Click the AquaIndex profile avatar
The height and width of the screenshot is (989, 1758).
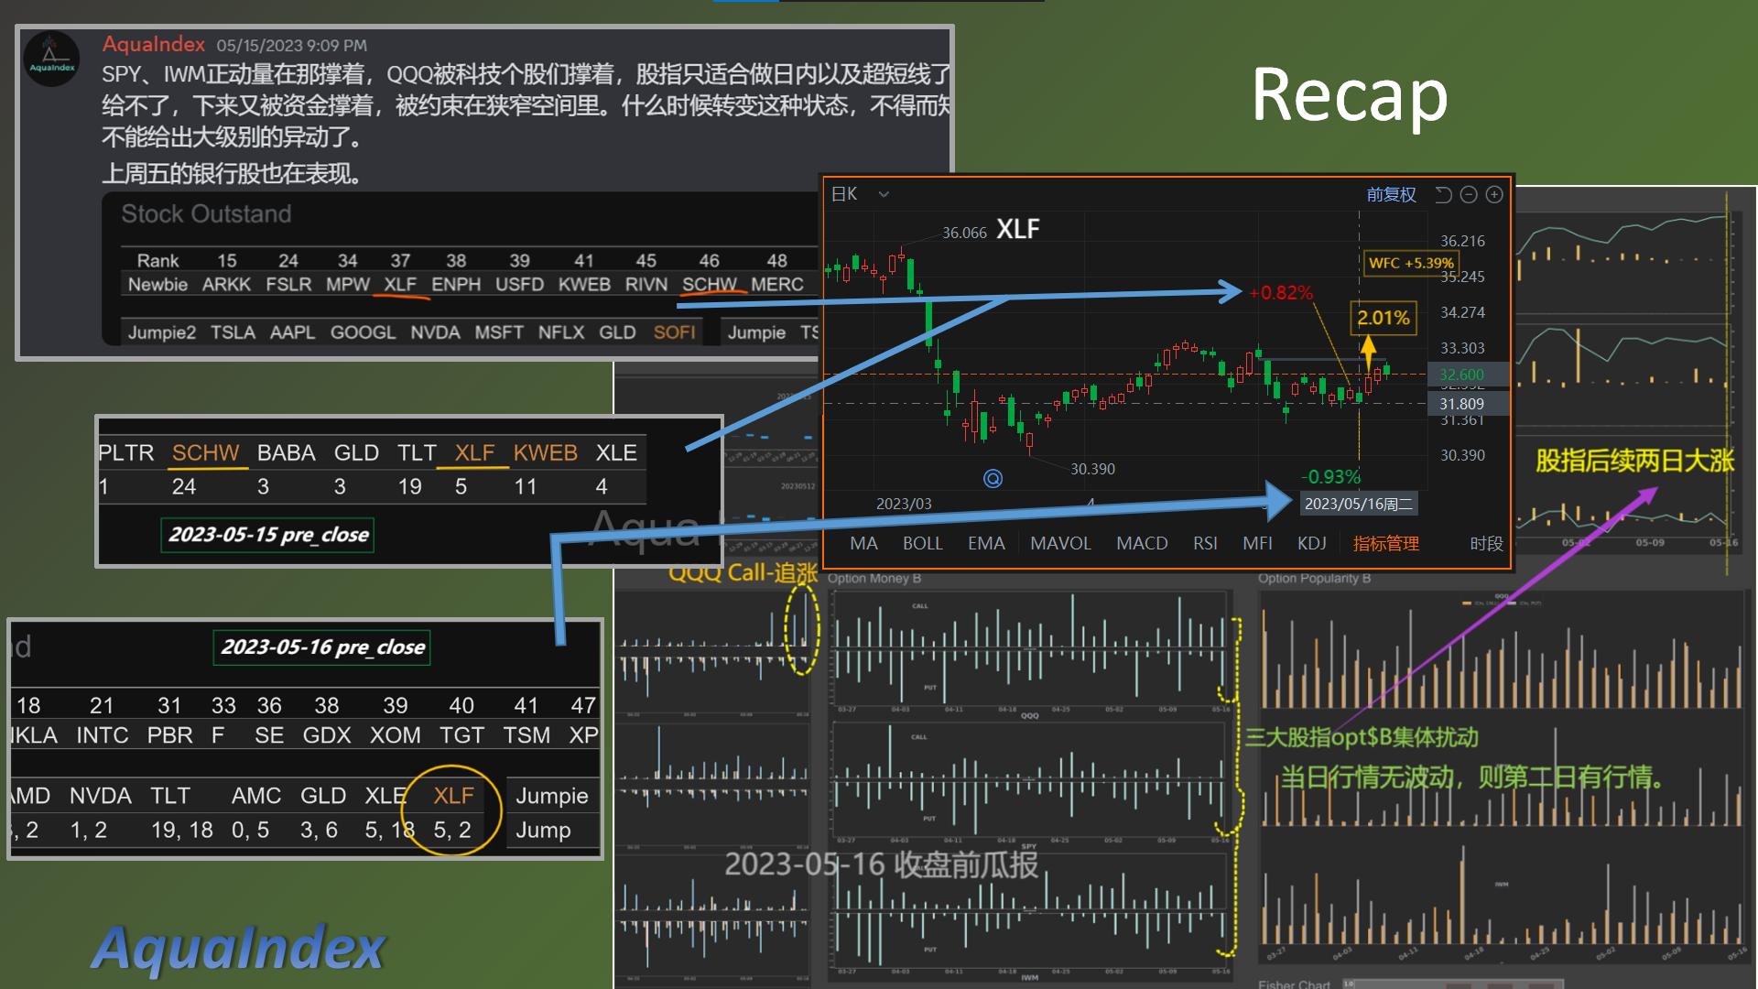tap(51, 60)
